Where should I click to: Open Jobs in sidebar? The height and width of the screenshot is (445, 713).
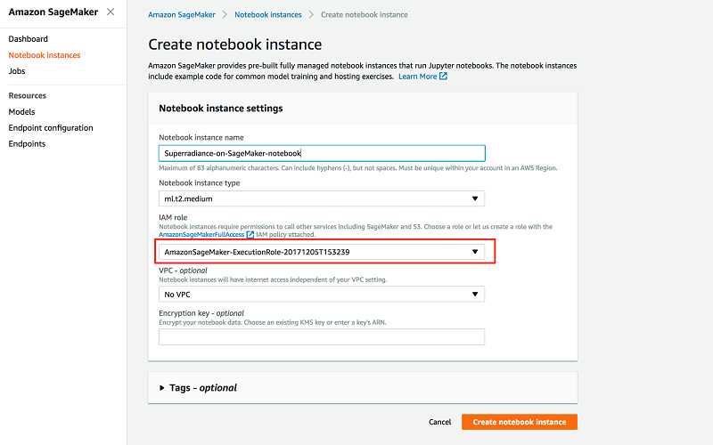(x=17, y=70)
